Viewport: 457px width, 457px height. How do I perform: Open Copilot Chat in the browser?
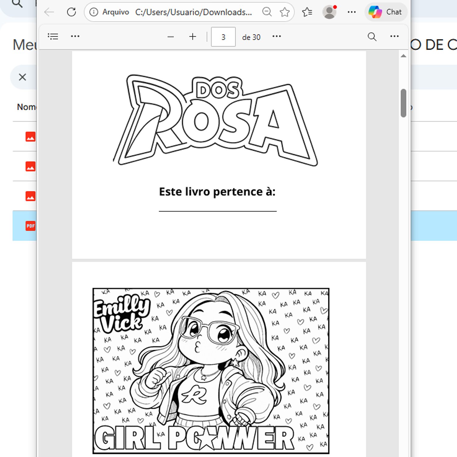point(385,12)
